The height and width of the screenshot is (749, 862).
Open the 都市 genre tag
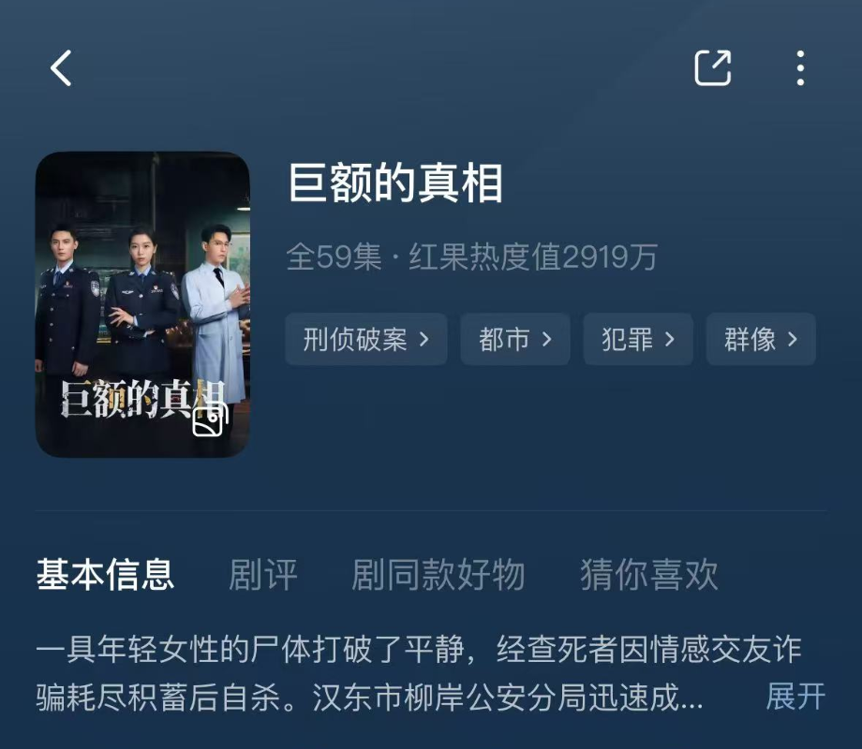pyautogui.click(x=515, y=339)
